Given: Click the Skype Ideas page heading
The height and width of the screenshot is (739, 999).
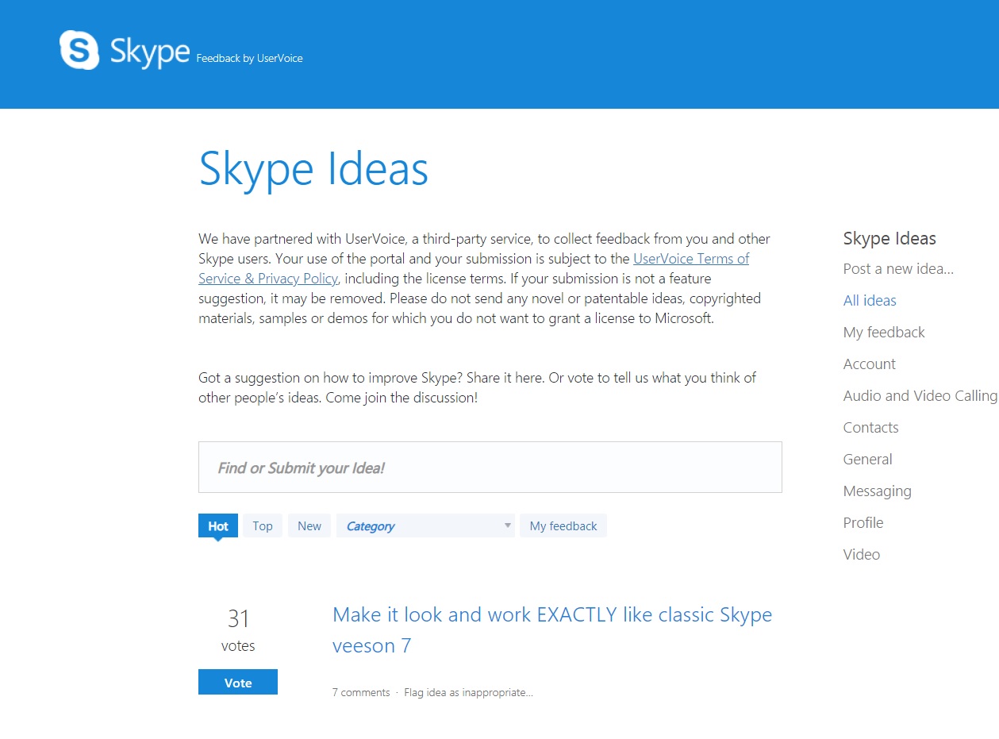Looking at the screenshot, I should [313, 169].
